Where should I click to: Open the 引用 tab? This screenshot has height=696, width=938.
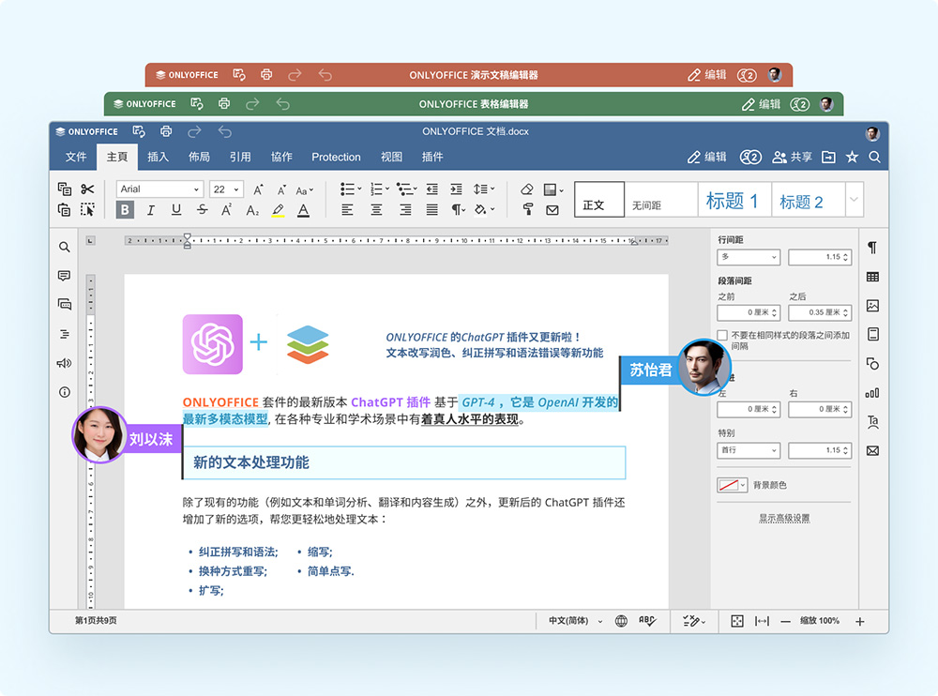tap(240, 157)
